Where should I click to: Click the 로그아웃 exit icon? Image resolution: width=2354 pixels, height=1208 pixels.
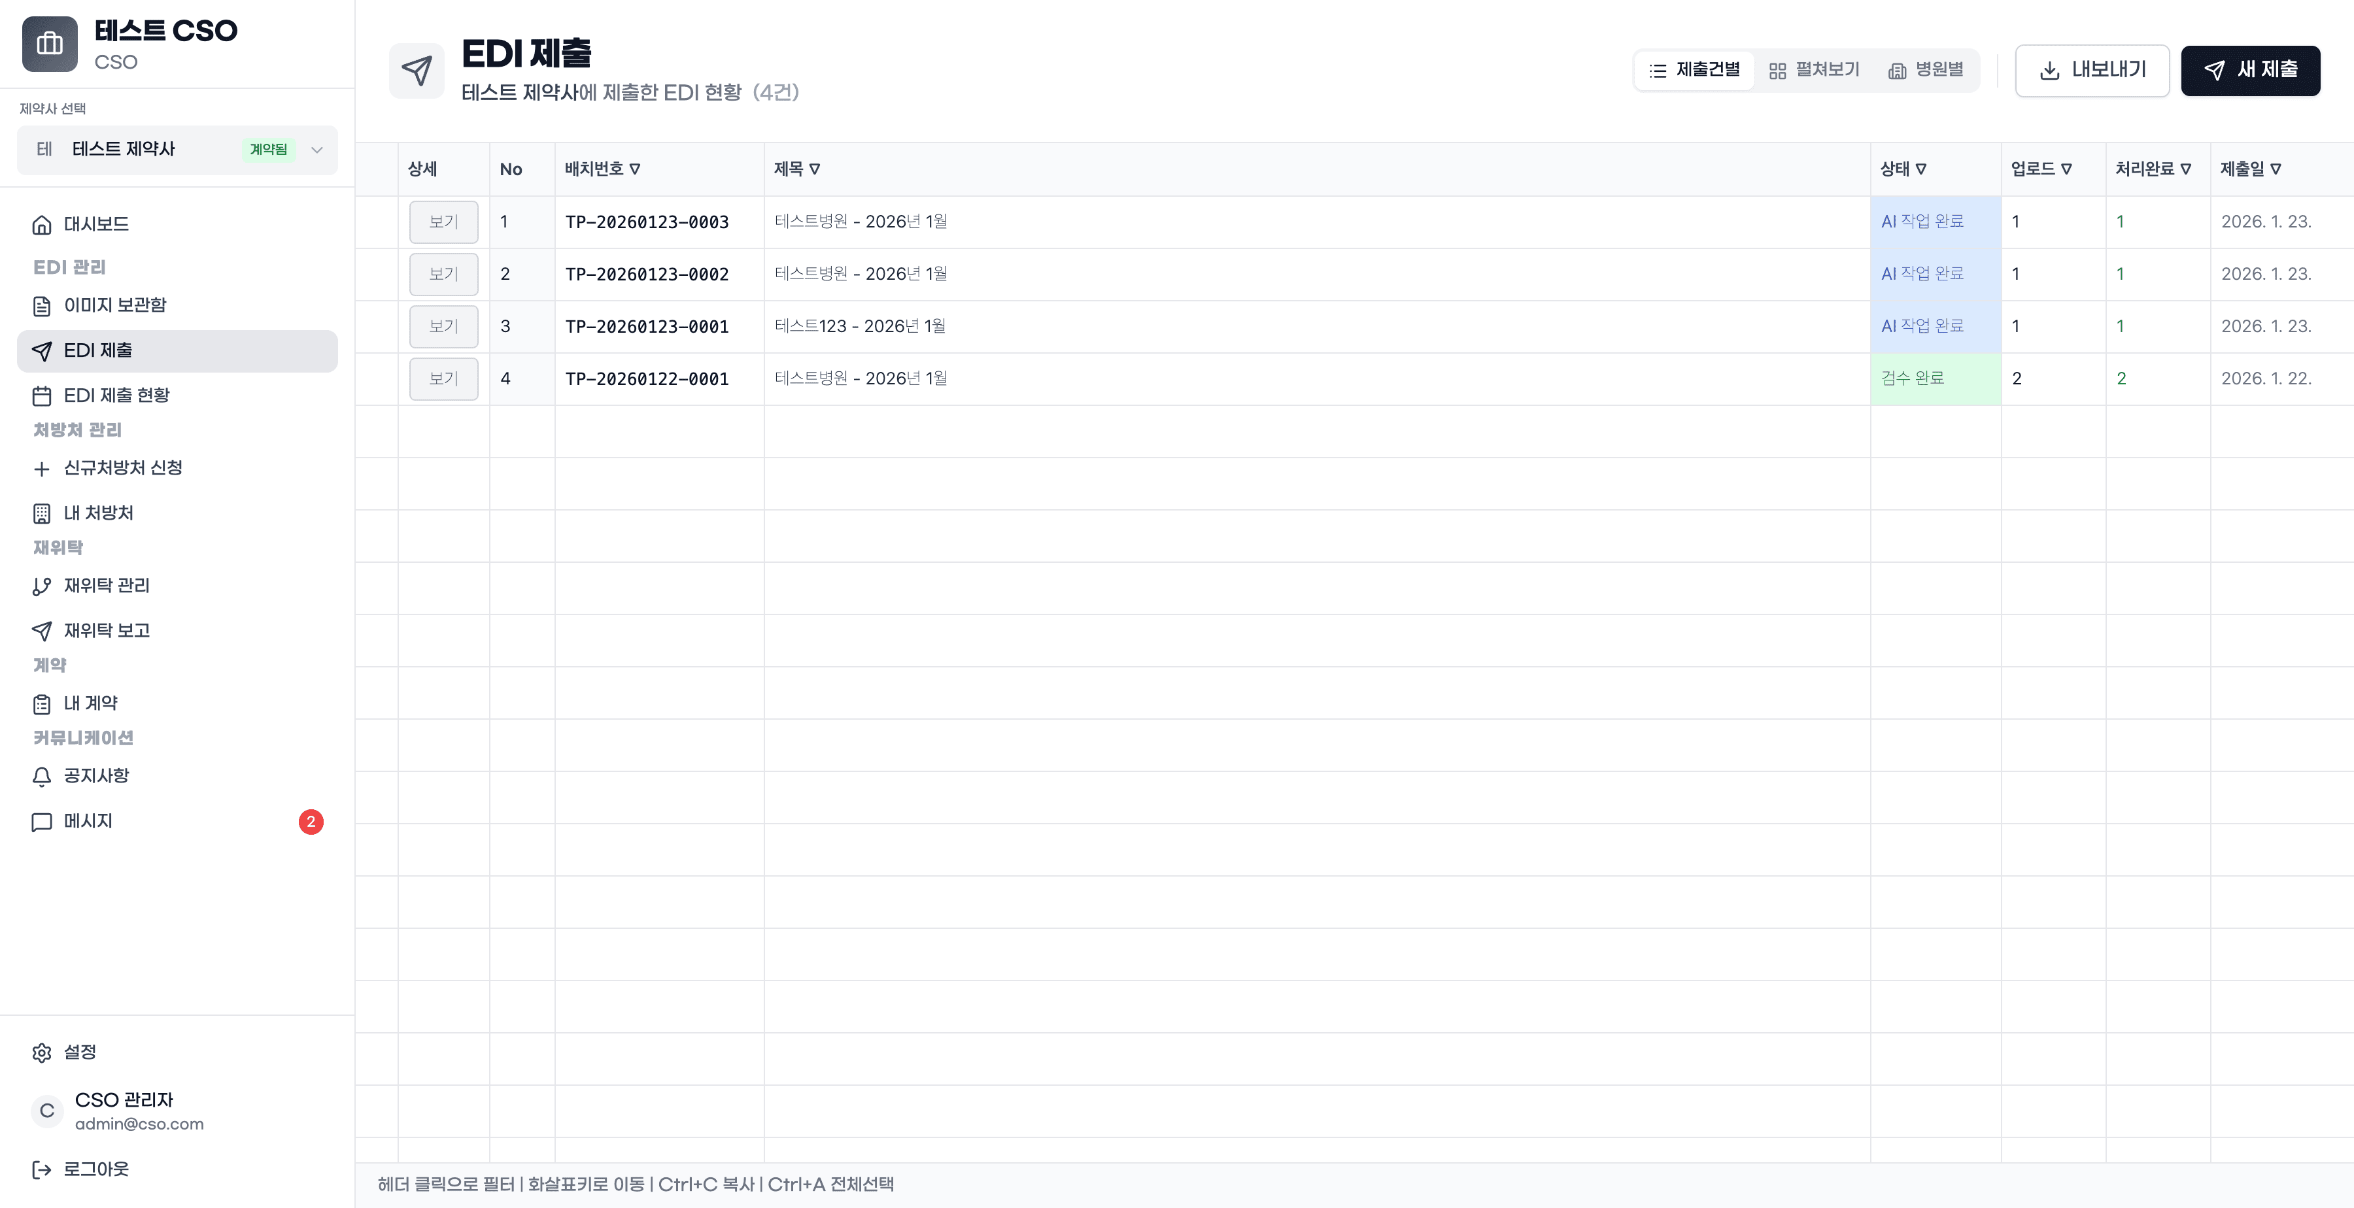pos(41,1169)
